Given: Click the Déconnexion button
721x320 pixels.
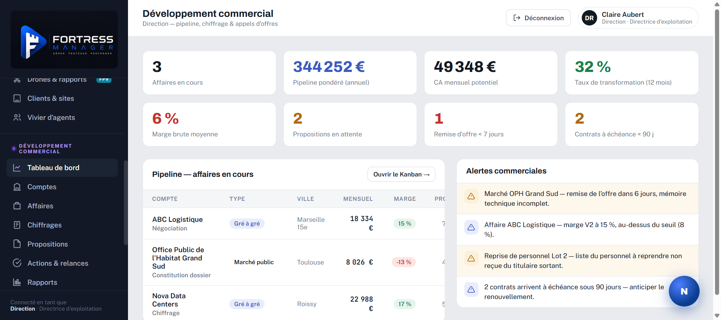Looking at the screenshot, I should pos(538,18).
